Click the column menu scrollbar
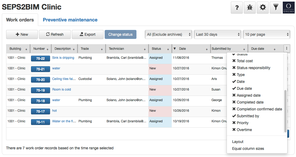Screen dimensions: 296x157 point(285,111)
